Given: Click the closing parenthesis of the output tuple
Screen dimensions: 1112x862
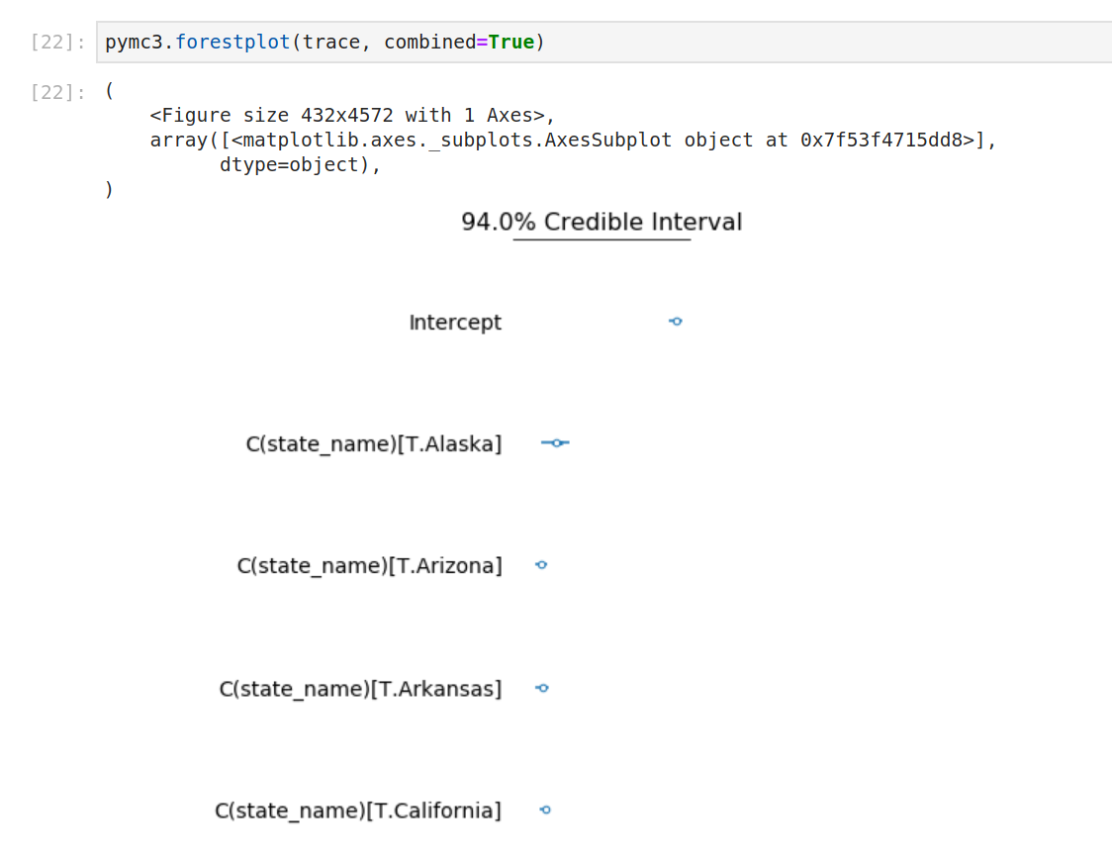Looking at the screenshot, I should click(110, 189).
